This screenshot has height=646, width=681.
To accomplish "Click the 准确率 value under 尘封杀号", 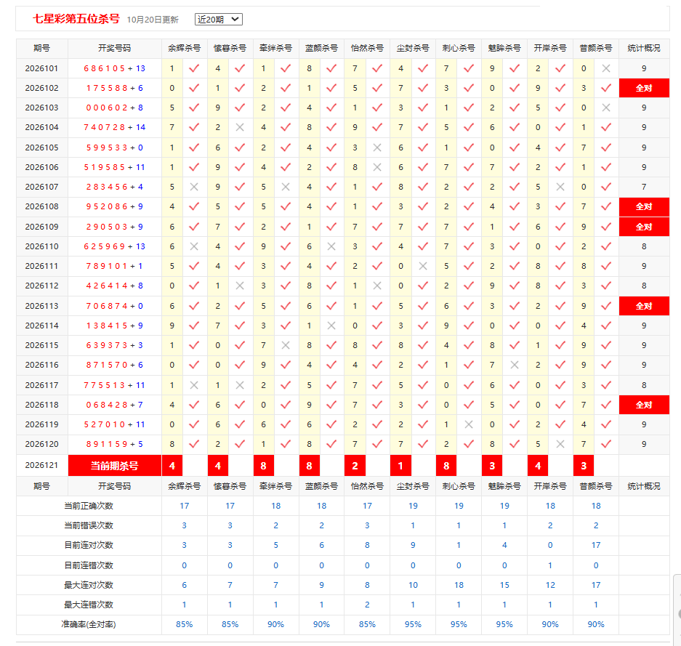I will click(x=413, y=624).
